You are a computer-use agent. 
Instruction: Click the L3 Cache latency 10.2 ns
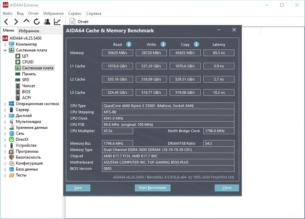tap(219, 92)
